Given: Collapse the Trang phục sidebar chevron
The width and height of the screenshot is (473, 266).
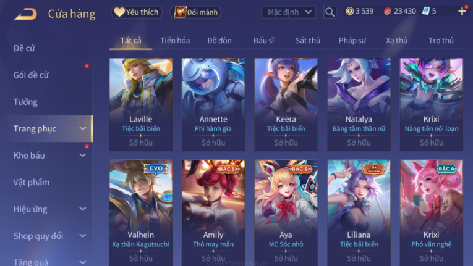Looking at the screenshot, I should [x=83, y=128].
